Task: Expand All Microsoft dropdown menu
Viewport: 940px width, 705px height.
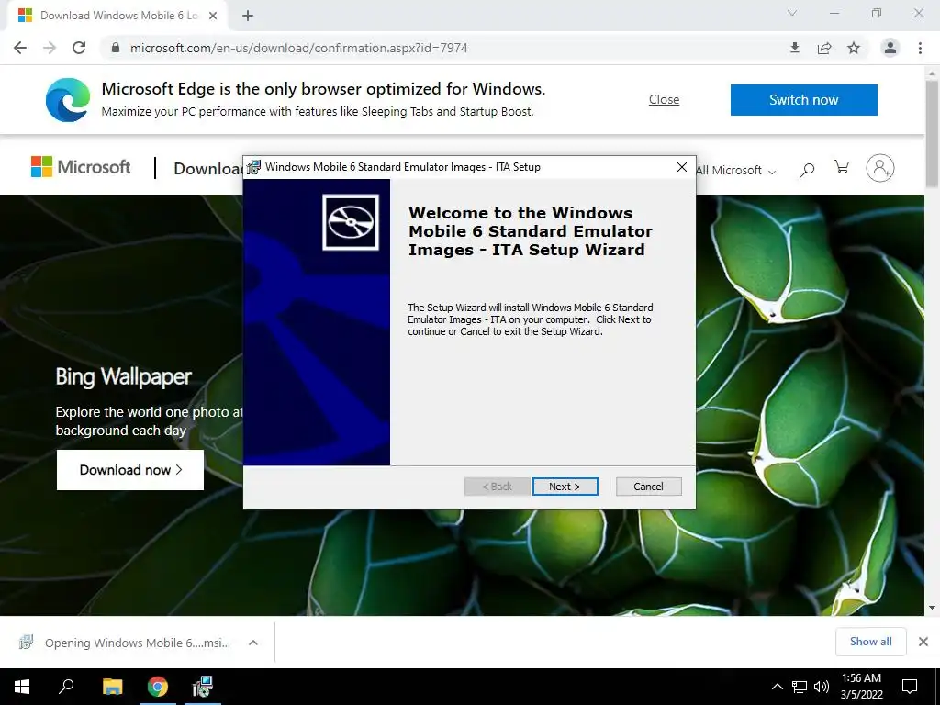Action: click(736, 170)
